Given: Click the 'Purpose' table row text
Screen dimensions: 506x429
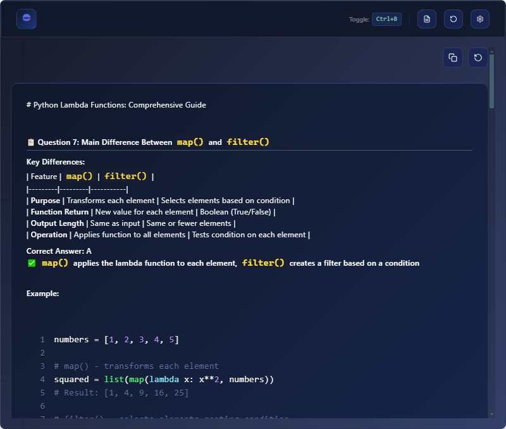Looking at the screenshot, I should coord(161,201).
